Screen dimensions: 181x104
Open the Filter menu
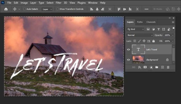[59, 3]
